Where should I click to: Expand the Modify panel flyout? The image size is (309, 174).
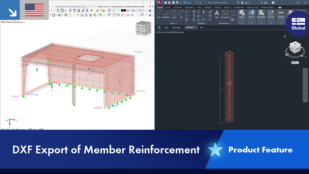(x=202, y=23)
